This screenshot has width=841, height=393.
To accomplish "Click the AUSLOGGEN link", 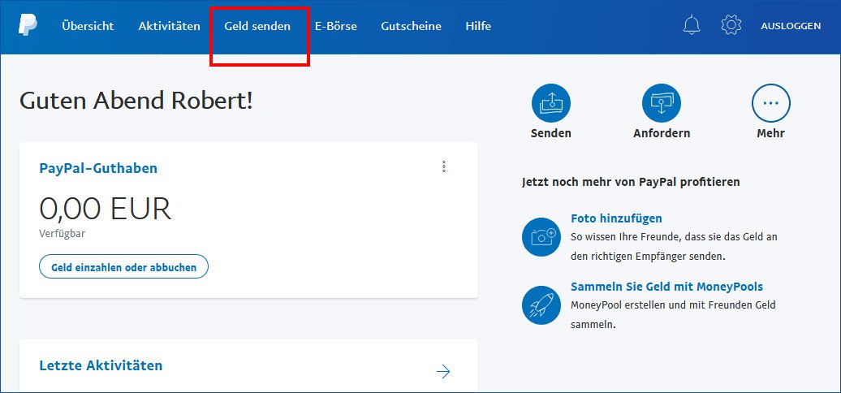I will (791, 26).
